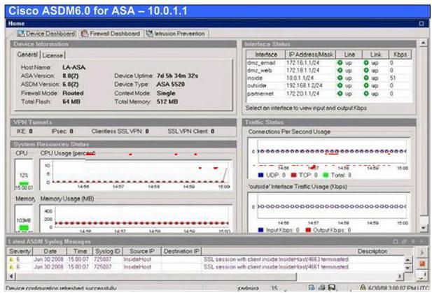Viewport: 432px width, 293px height.
Task: Click the <admin> user status entry
Action: (x=248, y=288)
